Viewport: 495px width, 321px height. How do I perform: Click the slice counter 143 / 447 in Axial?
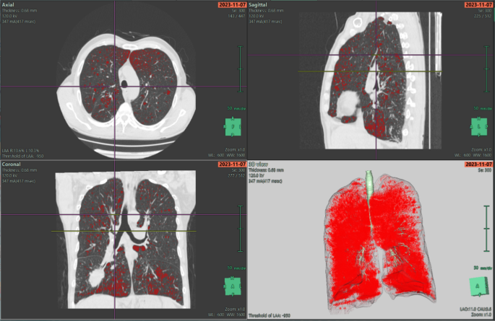236,16
